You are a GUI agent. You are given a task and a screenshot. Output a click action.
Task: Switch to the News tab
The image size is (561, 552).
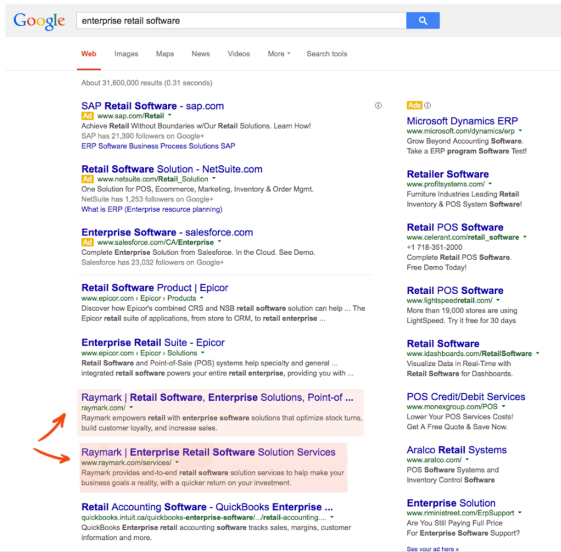201,54
